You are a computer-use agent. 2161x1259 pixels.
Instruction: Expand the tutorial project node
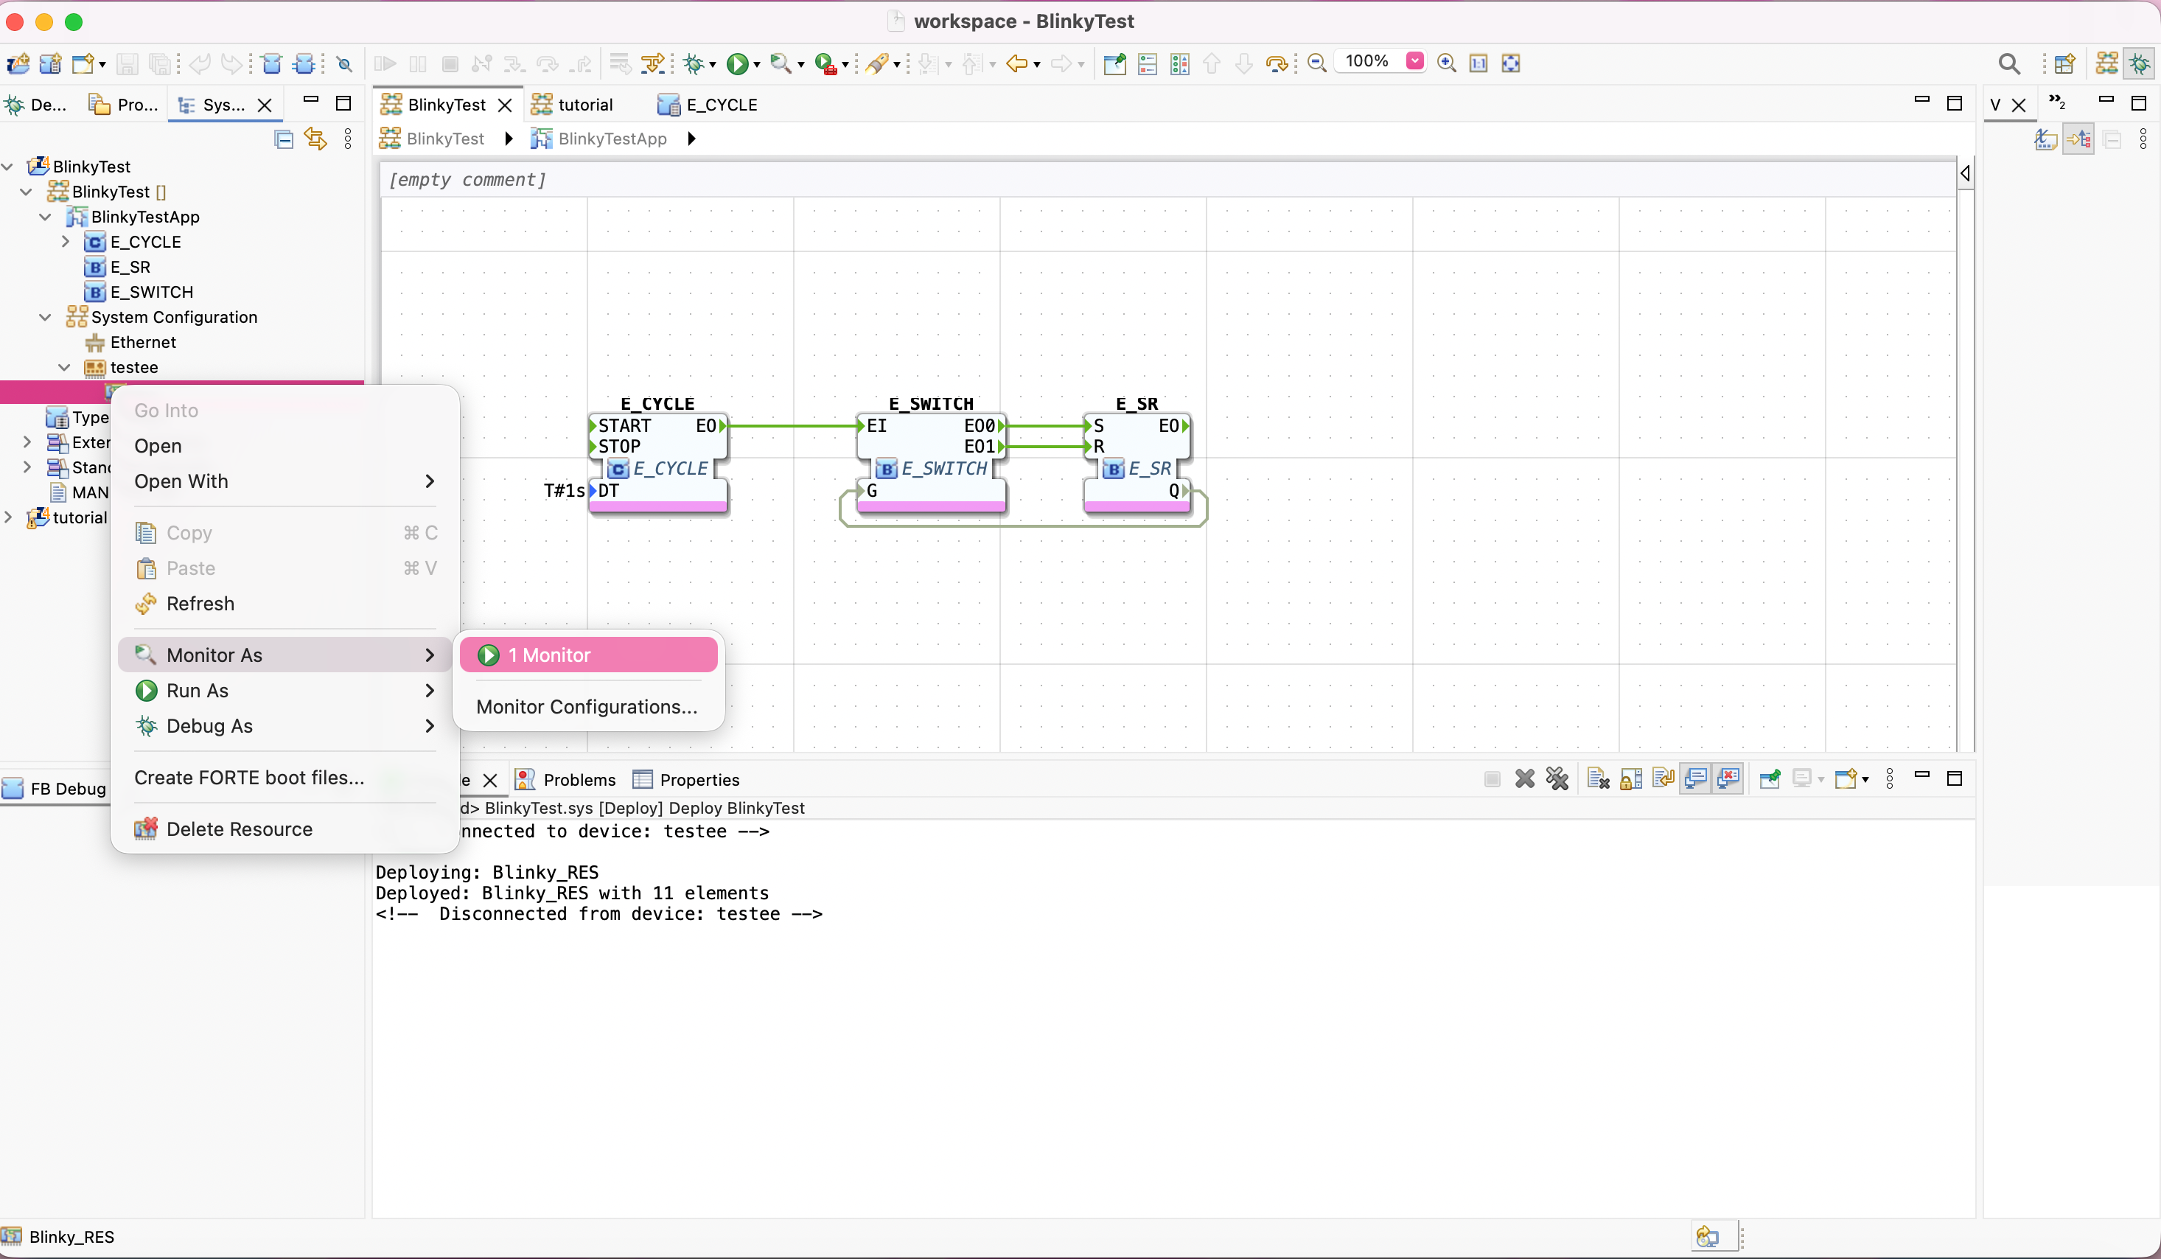coord(7,517)
